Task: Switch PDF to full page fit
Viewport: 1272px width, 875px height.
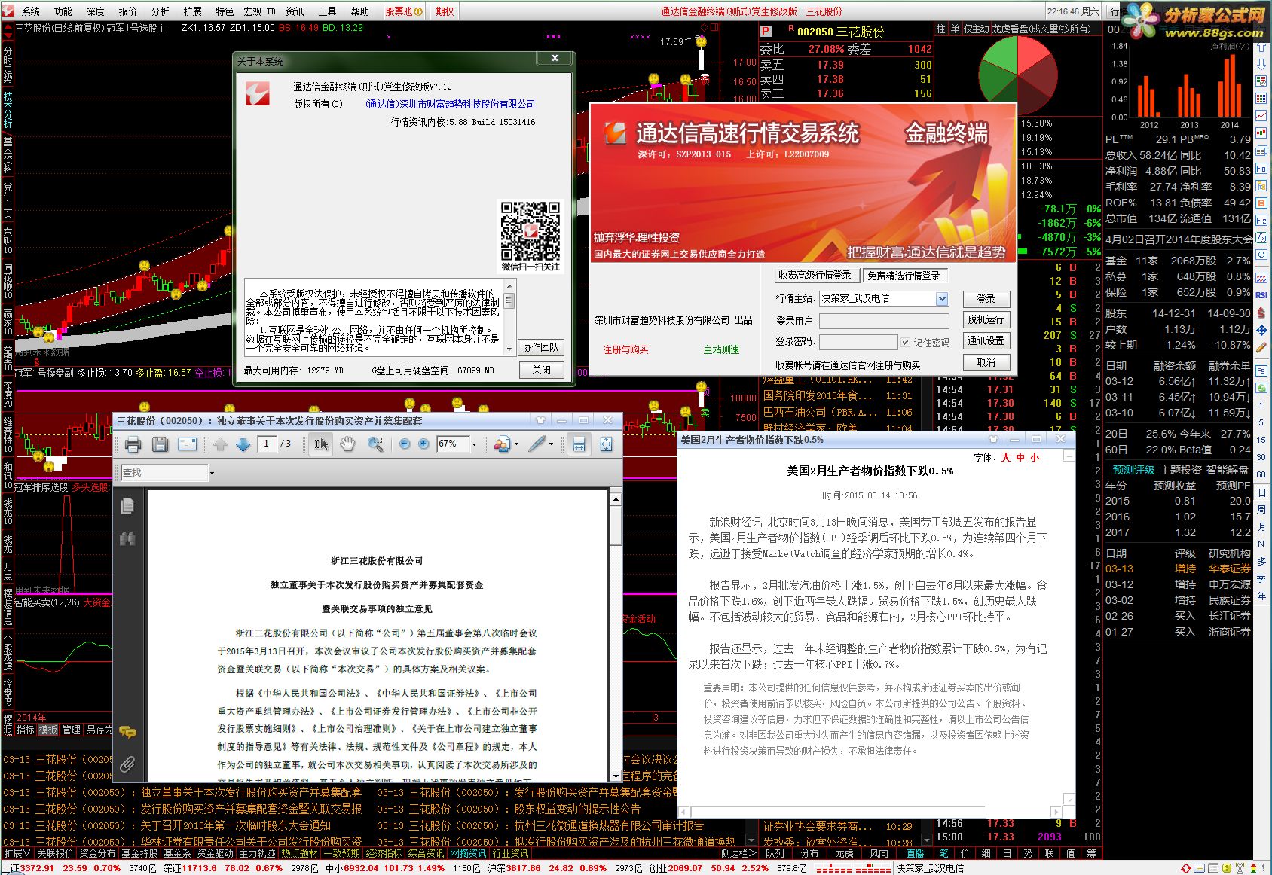Action: (606, 444)
